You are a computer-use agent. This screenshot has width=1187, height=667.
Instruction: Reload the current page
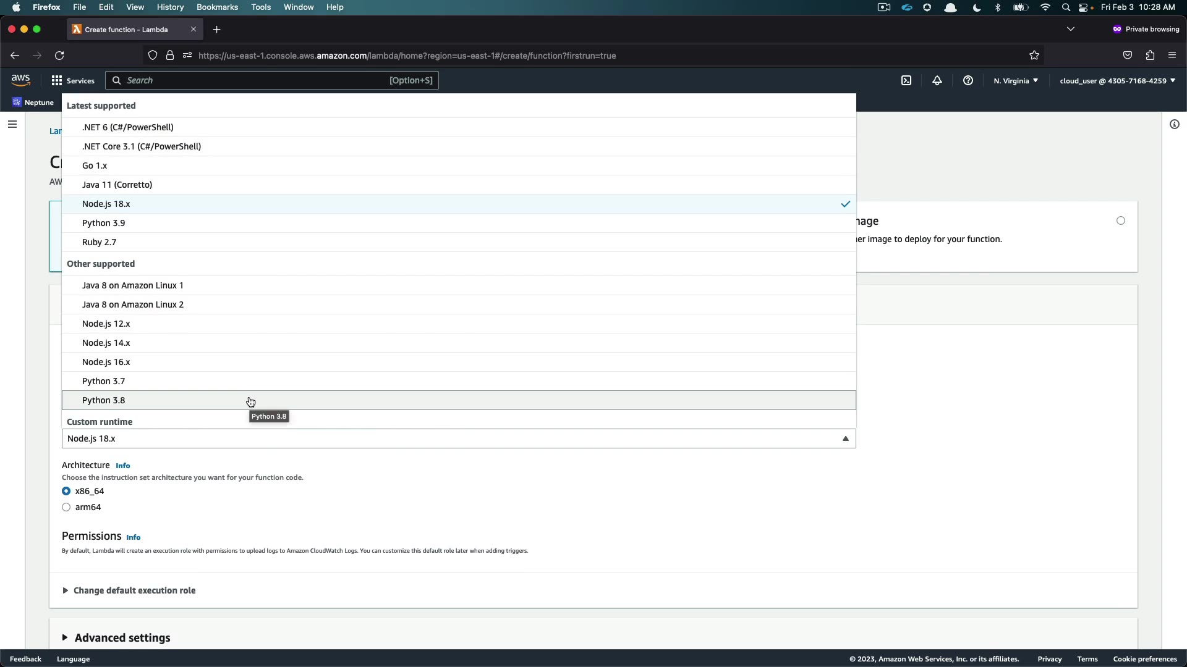click(x=59, y=56)
